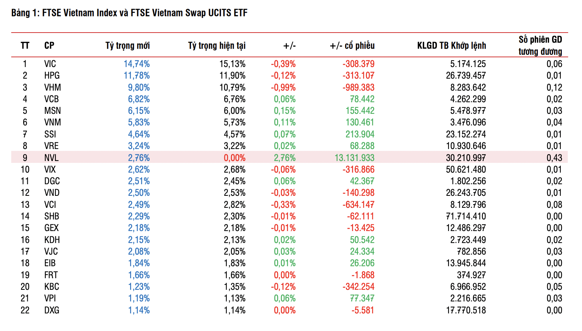The height and width of the screenshot is (331, 582).
Task: Click the VJC volume value 782.856
Action: point(471,252)
